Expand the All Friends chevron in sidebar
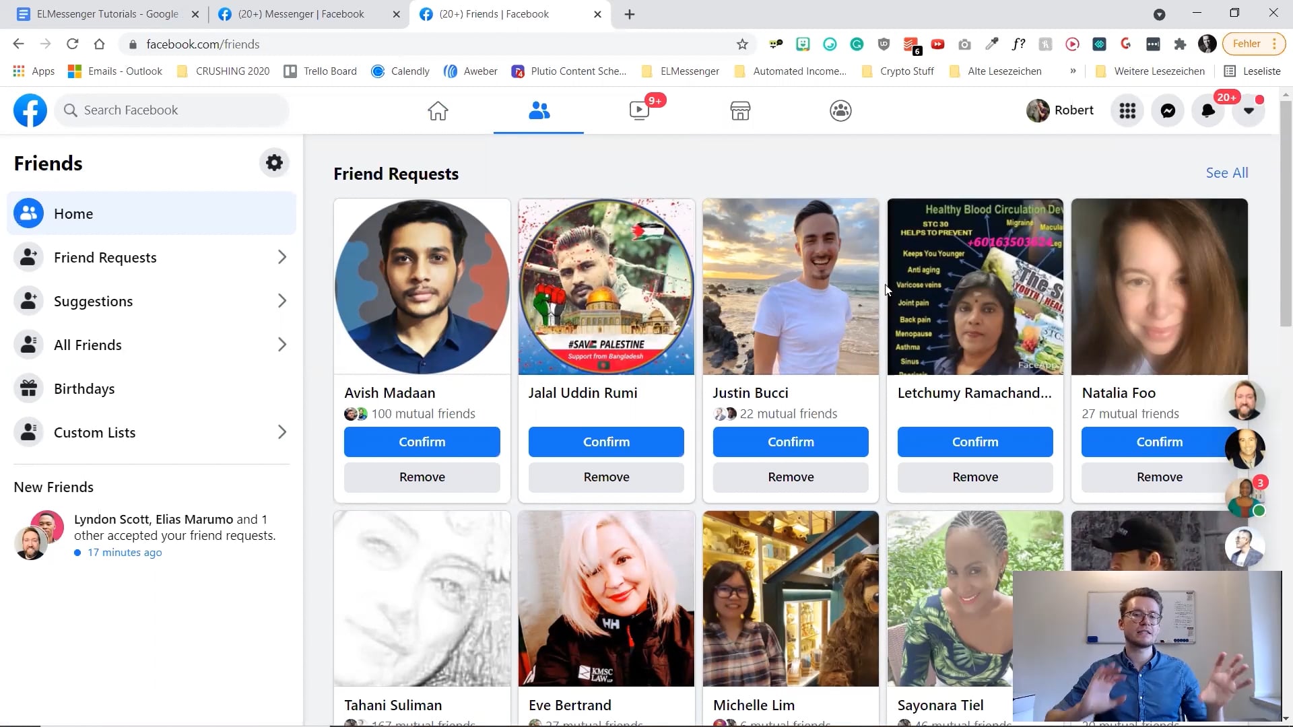Screen dimensions: 1293x727 coord(283,344)
